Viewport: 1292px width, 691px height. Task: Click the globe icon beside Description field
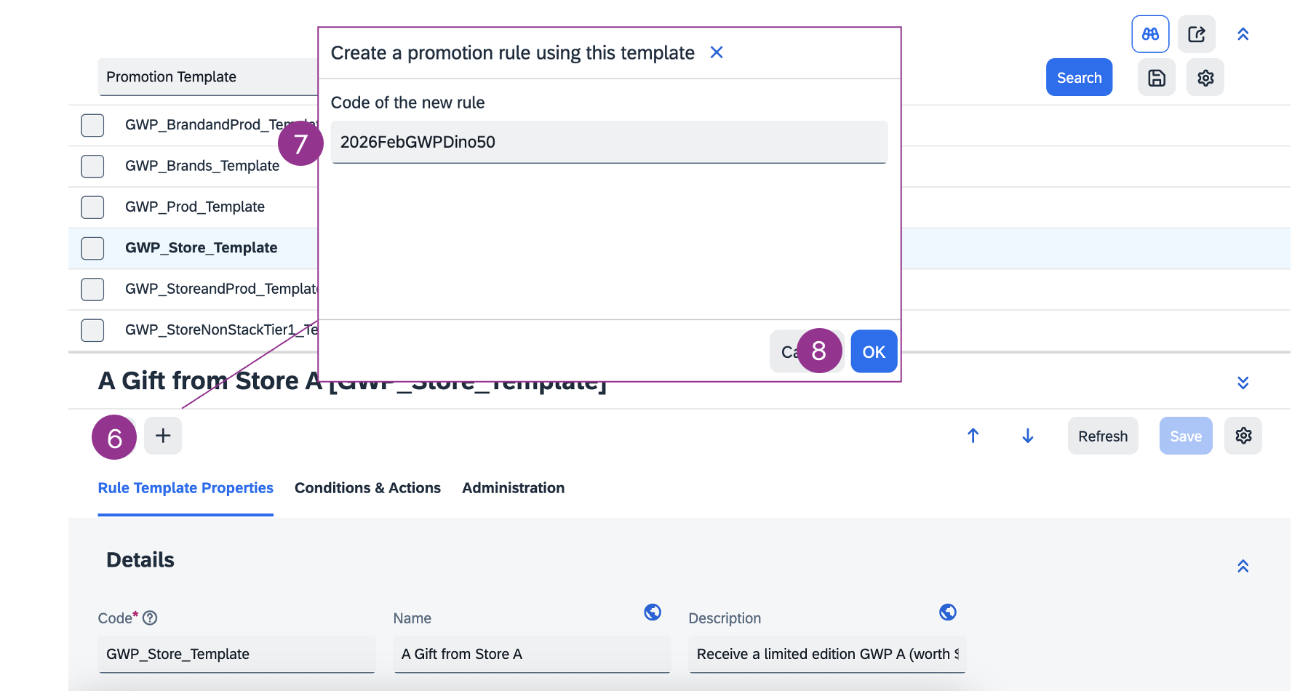(x=947, y=612)
